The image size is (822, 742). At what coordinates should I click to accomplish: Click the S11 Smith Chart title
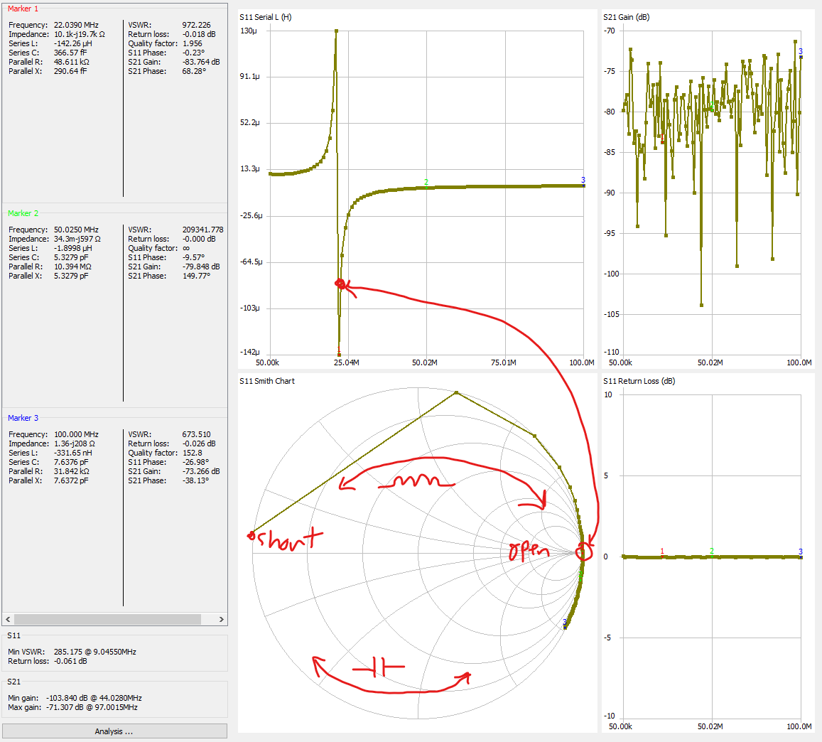pyautogui.click(x=267, y=381)
